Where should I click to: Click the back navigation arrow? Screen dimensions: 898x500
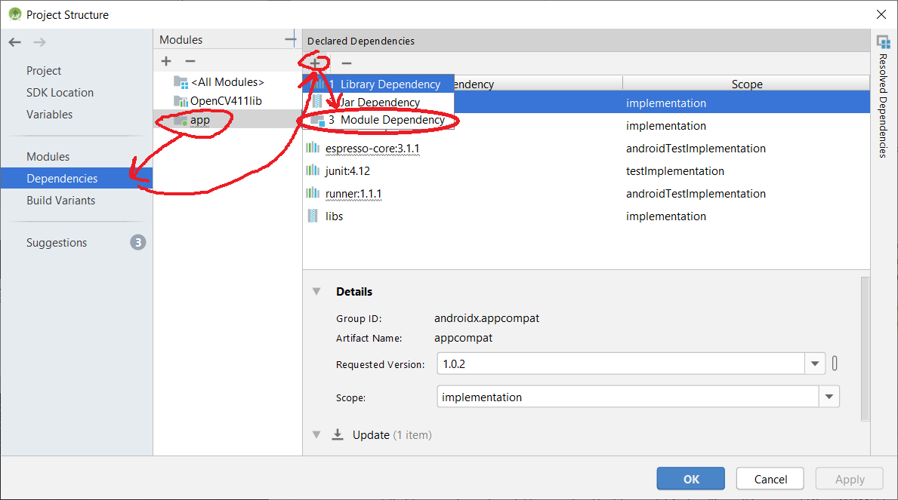(x=14, y=42)
